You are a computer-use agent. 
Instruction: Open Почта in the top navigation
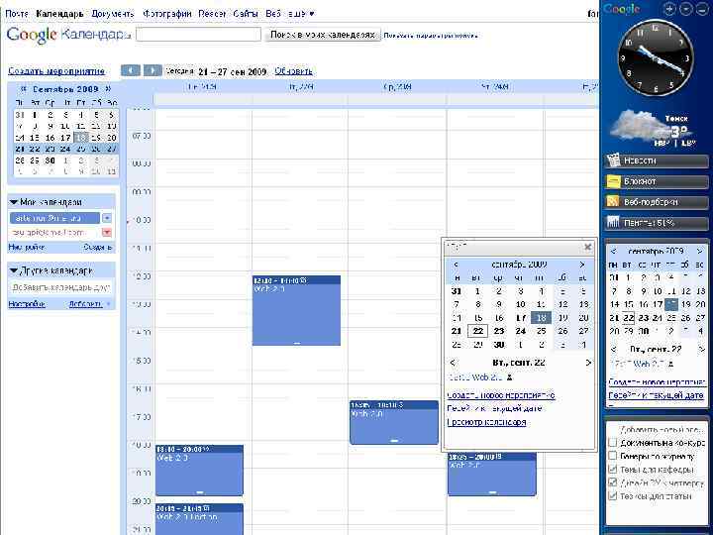pyautogui.click(x=17, y=14)
